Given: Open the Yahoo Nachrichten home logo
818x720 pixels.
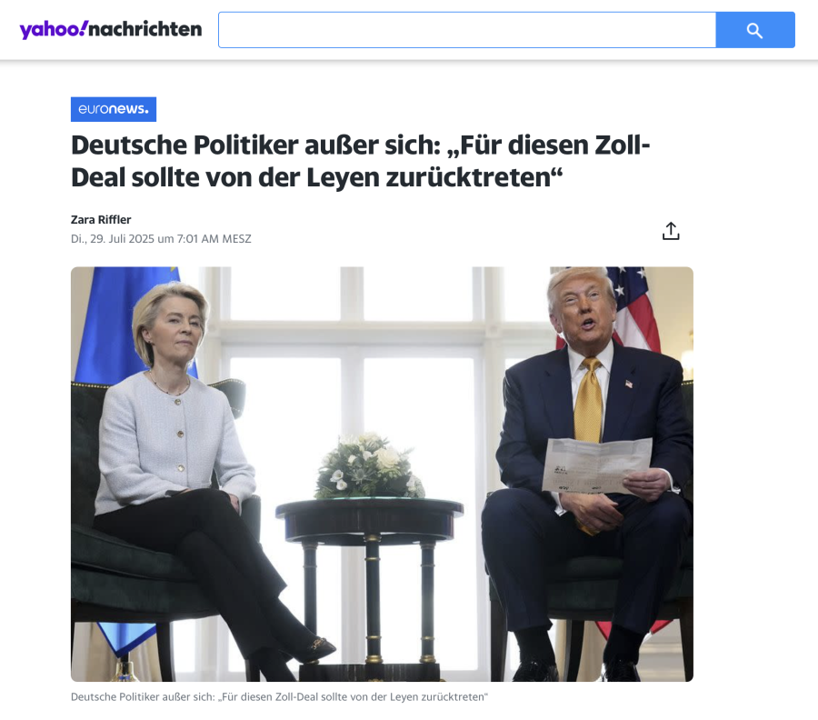Looking at the screenshot, I should pos(111,30).
